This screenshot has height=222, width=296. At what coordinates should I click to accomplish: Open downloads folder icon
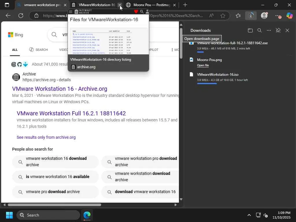250,30
